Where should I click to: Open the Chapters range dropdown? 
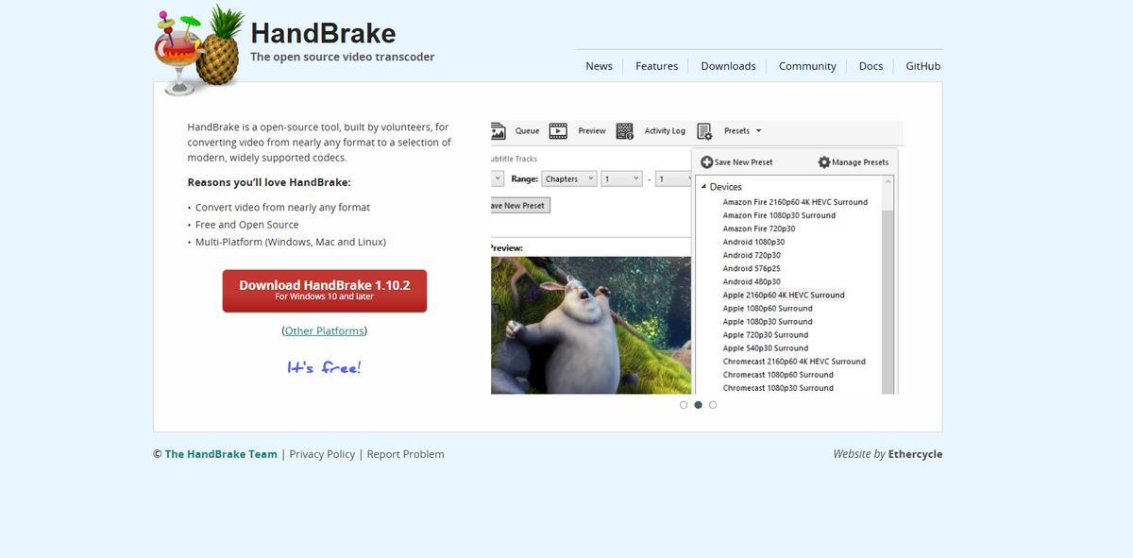click(569, 178)
